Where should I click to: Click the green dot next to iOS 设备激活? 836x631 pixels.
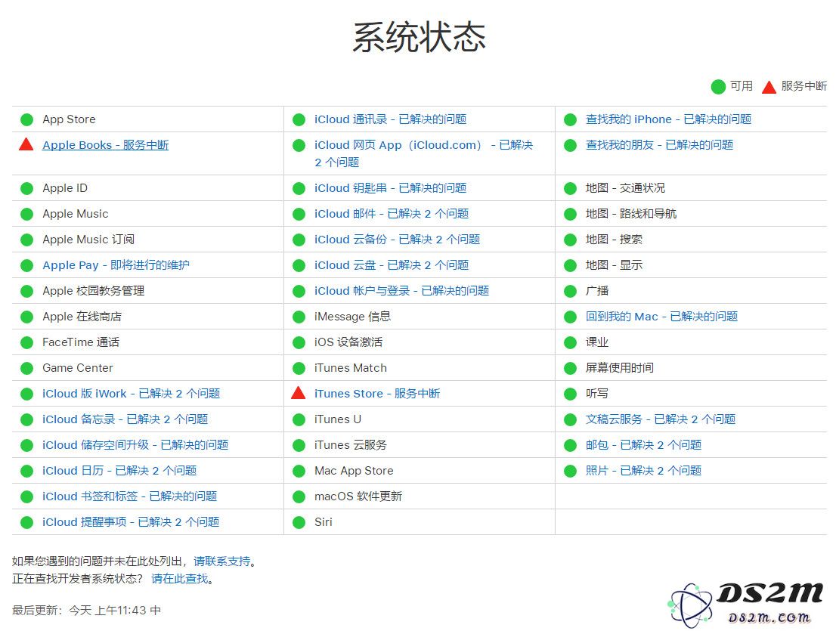(x=299, y=342)
